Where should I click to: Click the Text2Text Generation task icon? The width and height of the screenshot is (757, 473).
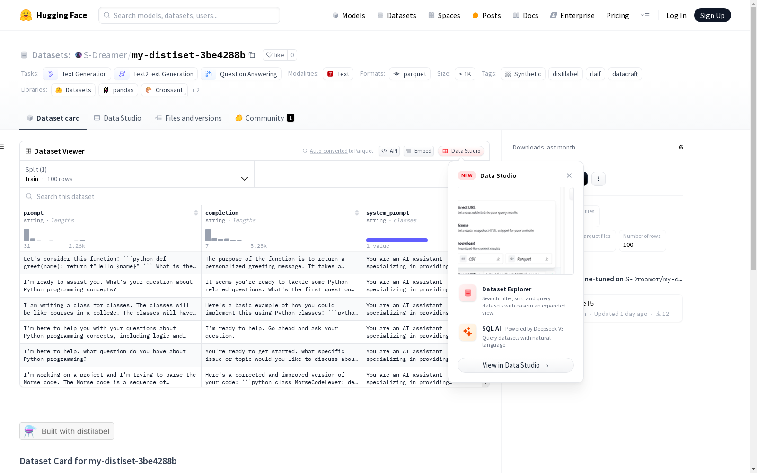pyautogui.click(x=122, y=74)
